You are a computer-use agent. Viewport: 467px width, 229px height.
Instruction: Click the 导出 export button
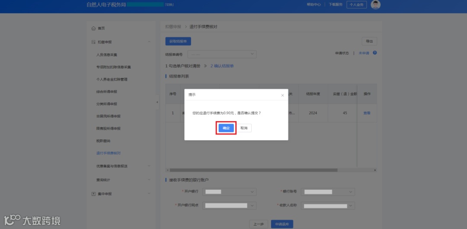tap(369, 41)
